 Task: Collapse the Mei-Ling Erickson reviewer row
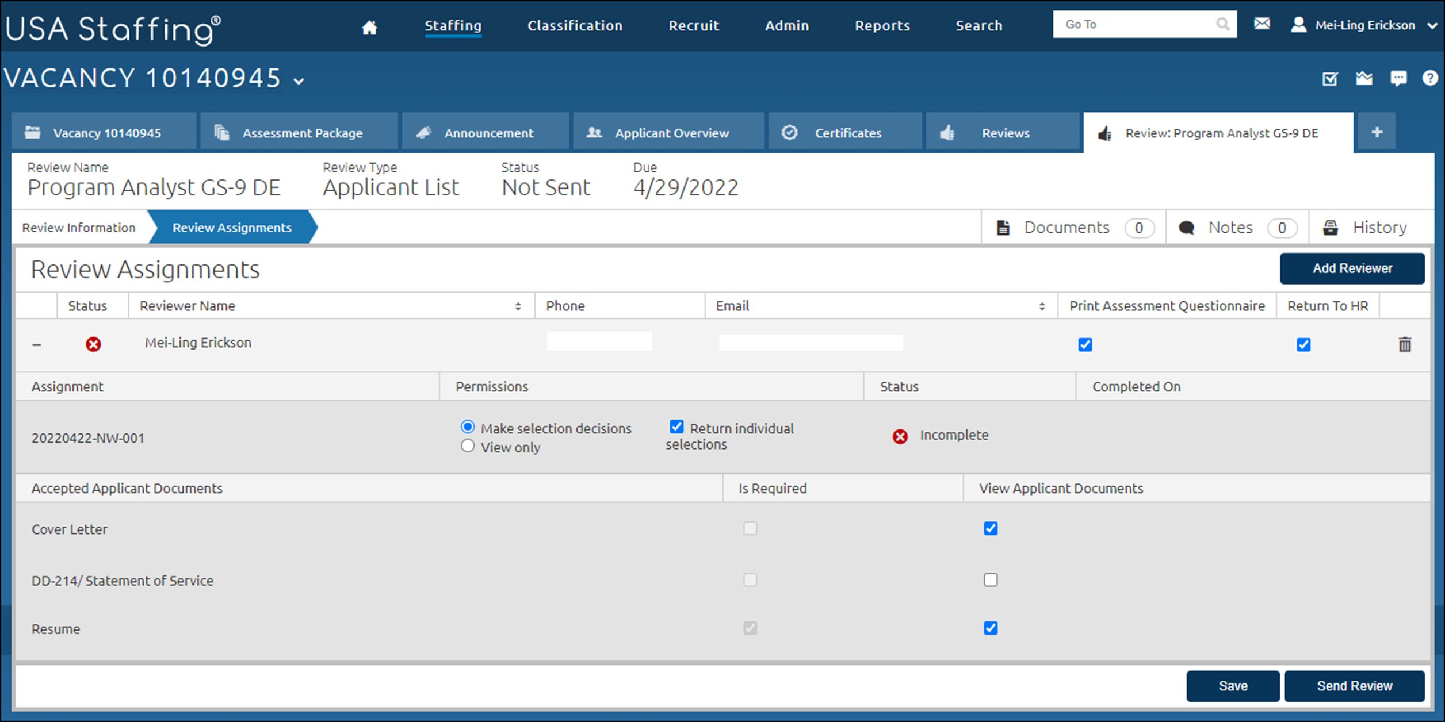(37, 345)
